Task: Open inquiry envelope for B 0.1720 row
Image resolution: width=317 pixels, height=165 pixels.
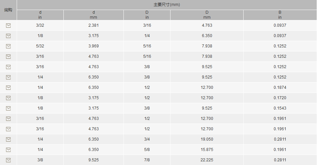Action: [8, 98]
